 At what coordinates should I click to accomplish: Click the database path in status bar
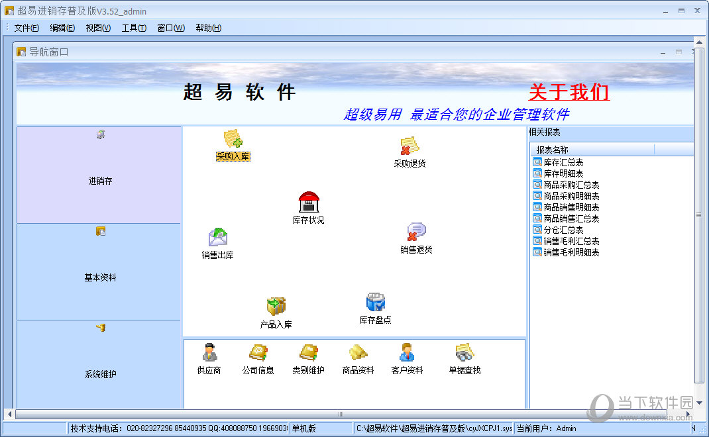433,428
